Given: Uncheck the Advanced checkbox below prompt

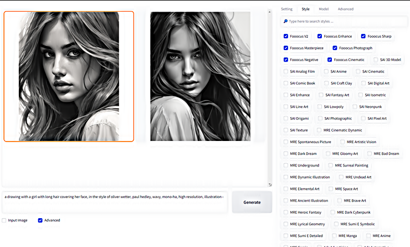Looking at the screenshot, I should click(40, 220).
